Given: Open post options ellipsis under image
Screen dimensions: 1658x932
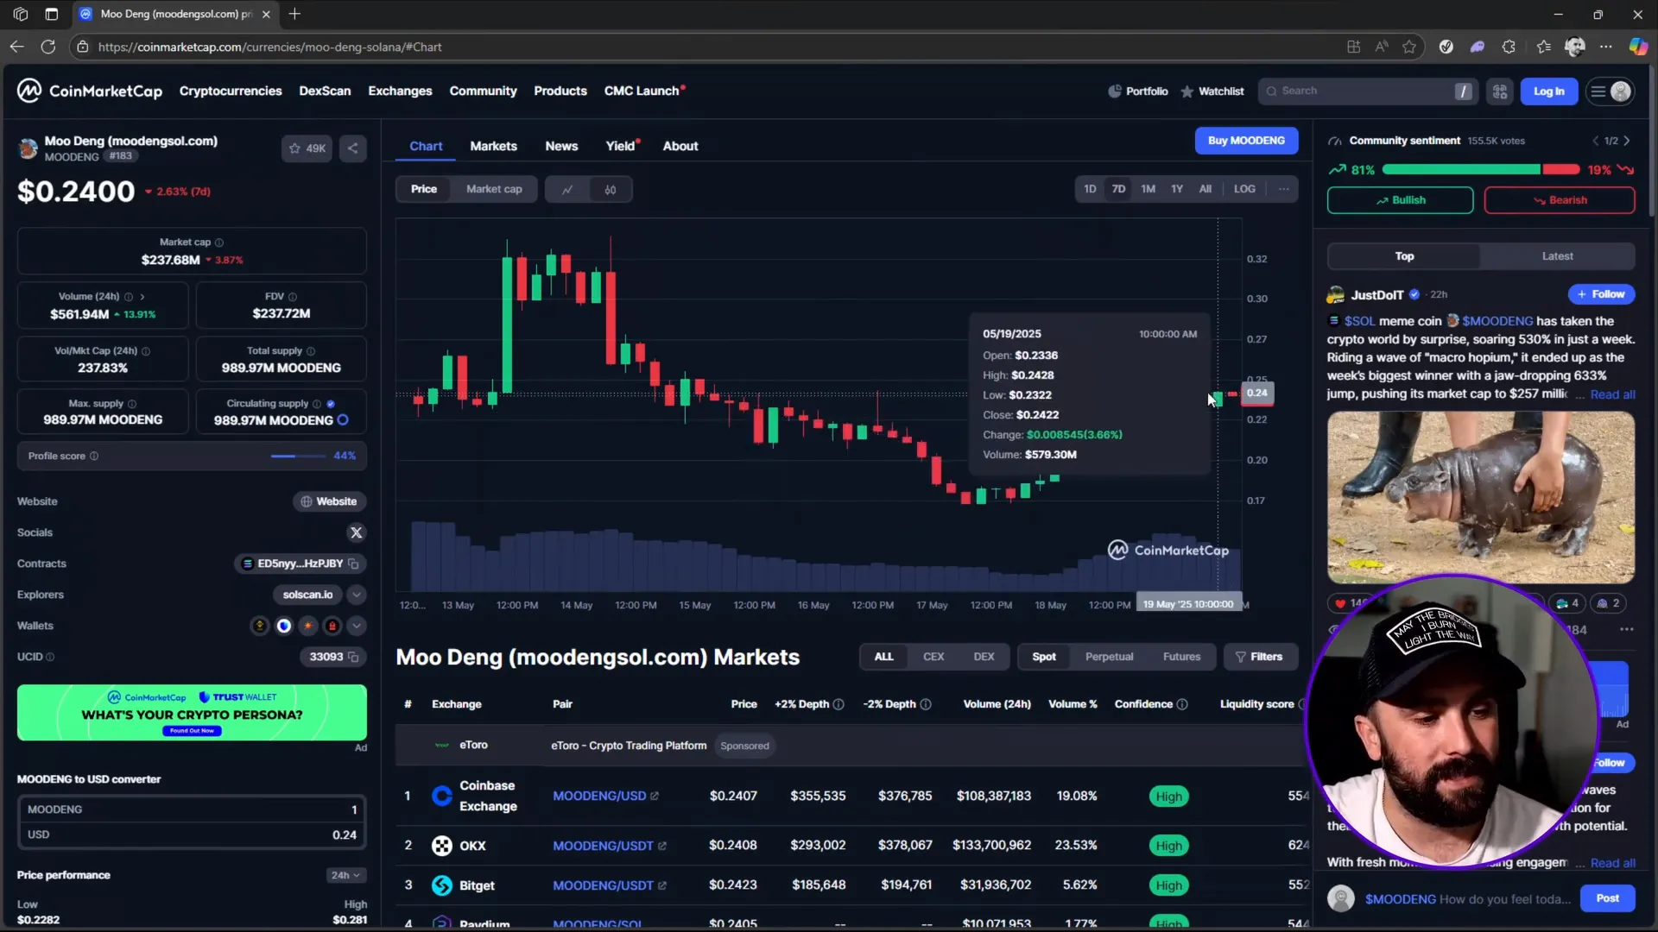Looking at the screenshot, I should tap(1627, 629).
